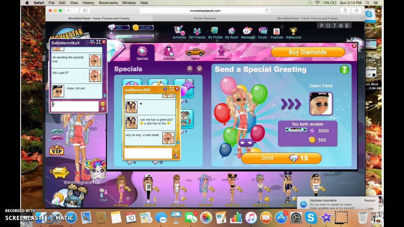This screenshot has width=404, height=227.
Task: Open the Highscores trophy
Action: click(293, 32)
